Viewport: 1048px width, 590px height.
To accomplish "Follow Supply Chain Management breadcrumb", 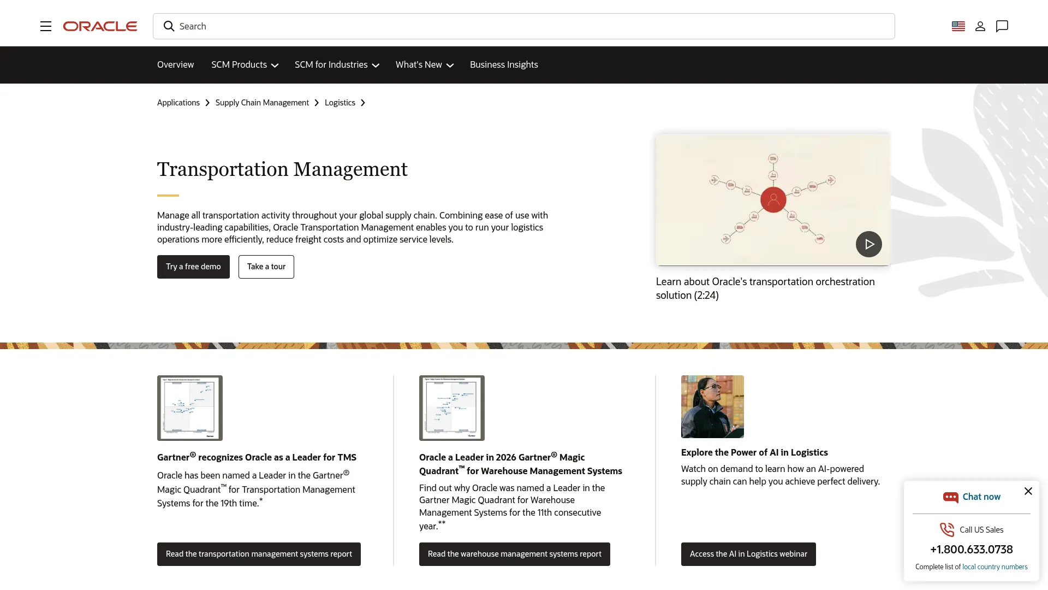I will pos(262,103).
